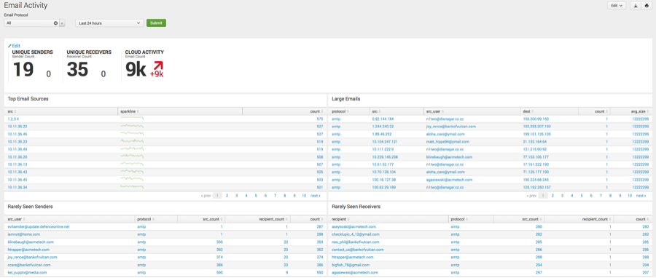Sort Rarely Seen Senders by src_user column
This screenshot has width=656, height=278.
(x=17, y=219)
